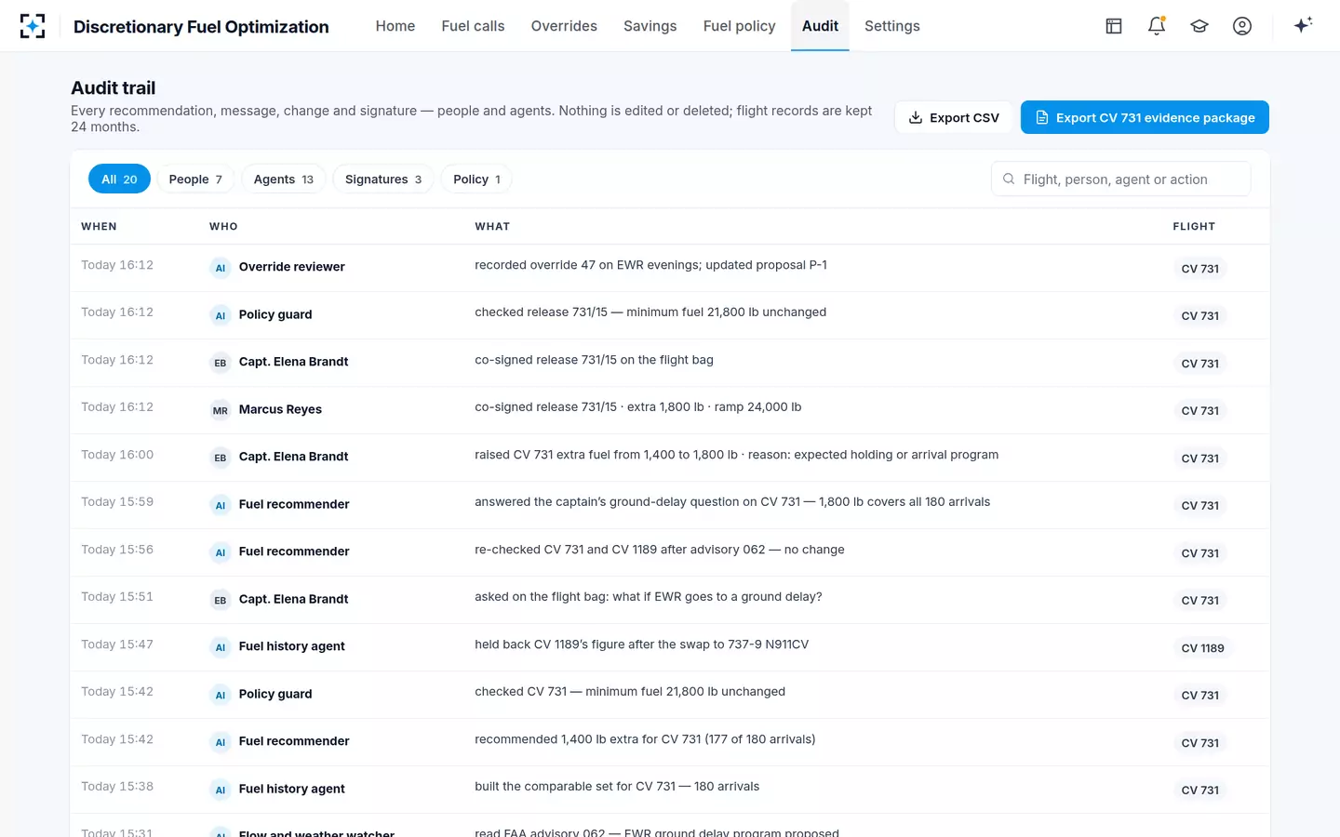
Task: Select the Audit tab
Action: pyautogui.click(x=820, y=26)
